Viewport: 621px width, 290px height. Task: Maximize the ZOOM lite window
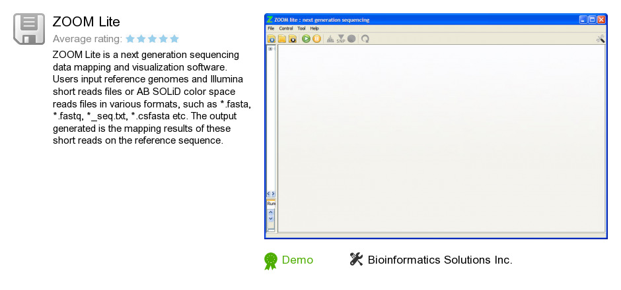click(x=592, y=20)
